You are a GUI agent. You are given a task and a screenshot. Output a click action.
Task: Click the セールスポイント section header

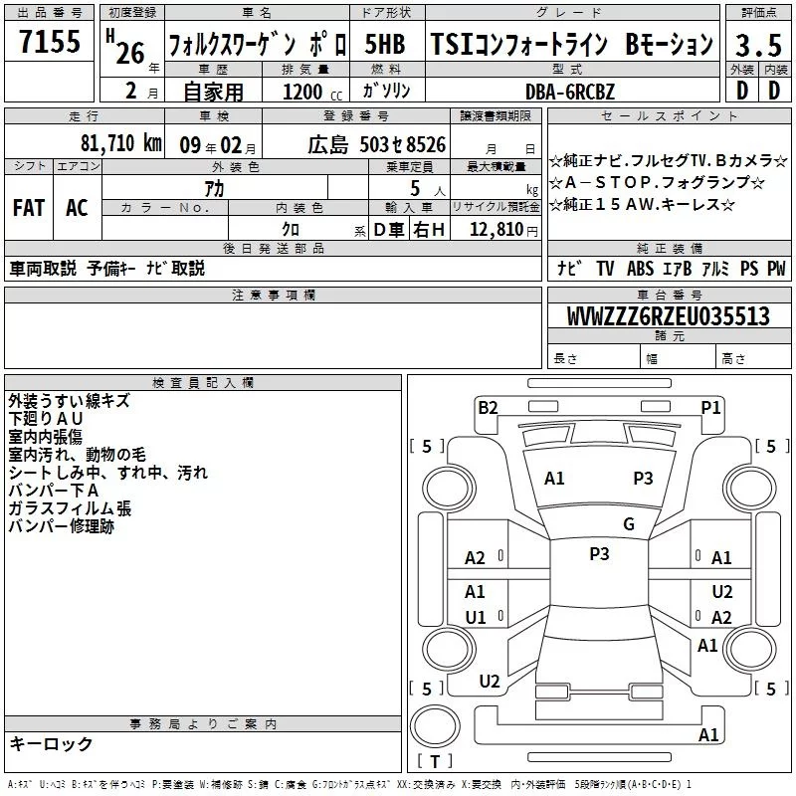pos(669,116)
